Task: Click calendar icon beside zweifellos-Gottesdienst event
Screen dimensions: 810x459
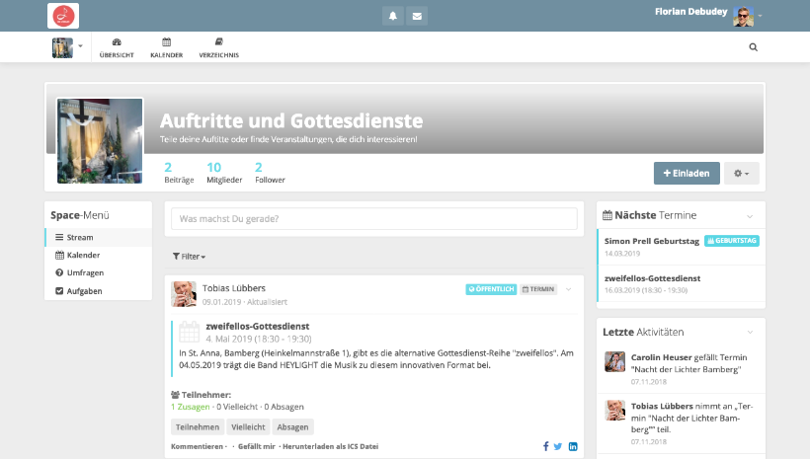Action: point(189,332)
